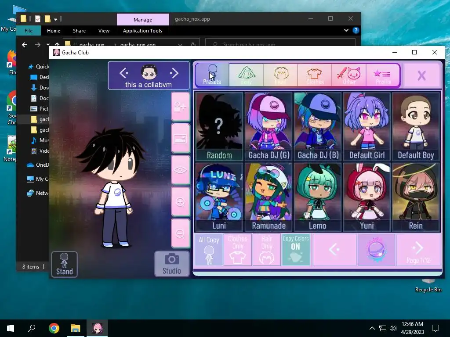The height and width of the screenshot is (337, 450).
Task: Toggle the eye visibility button
Action: (181, 170)
